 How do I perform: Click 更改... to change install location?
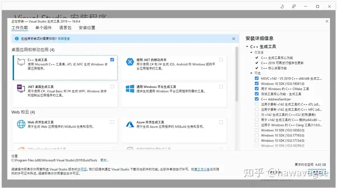tap(104, 160)
